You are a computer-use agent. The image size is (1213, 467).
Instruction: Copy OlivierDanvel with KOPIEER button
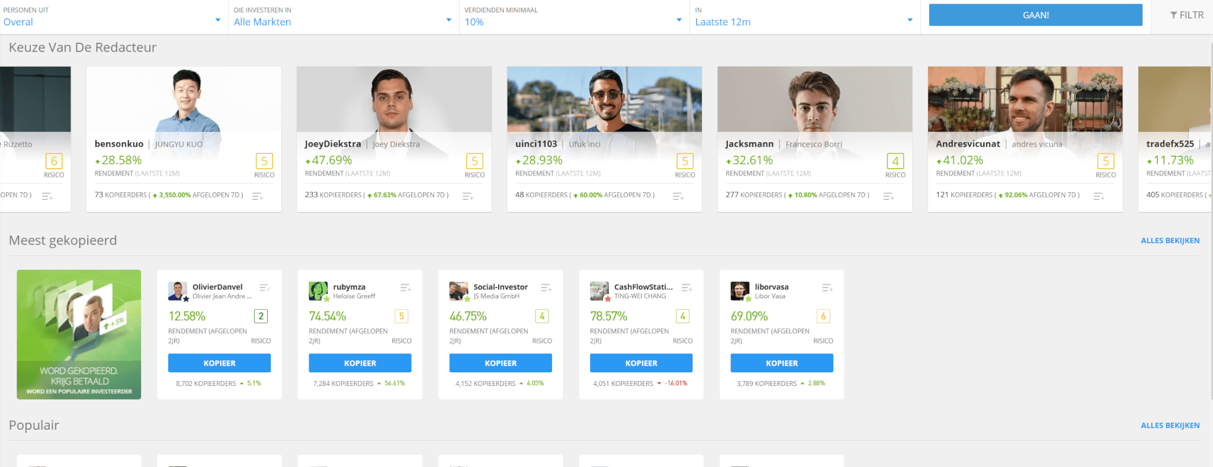pos(219,363)
